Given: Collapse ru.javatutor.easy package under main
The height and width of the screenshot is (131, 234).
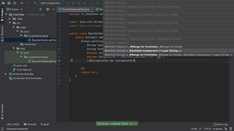Looking at the screenshot, I should (21, 36).
